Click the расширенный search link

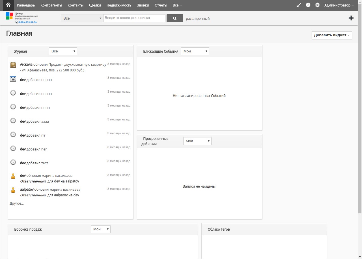198,18
